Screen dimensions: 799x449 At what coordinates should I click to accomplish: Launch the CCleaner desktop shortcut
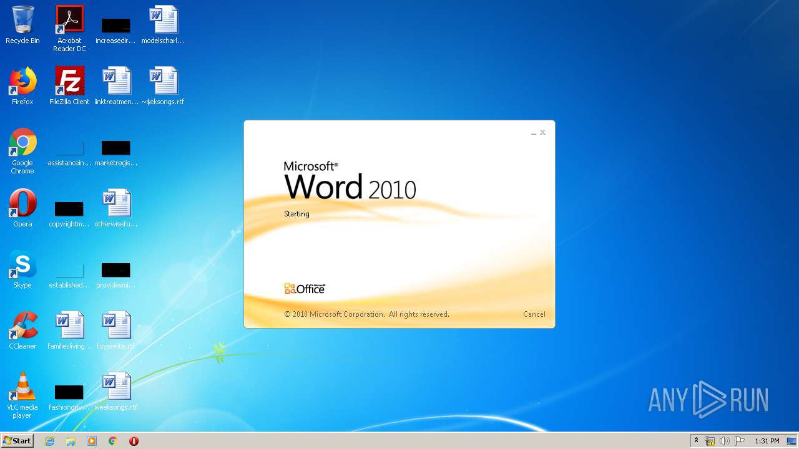coord(22,331)
